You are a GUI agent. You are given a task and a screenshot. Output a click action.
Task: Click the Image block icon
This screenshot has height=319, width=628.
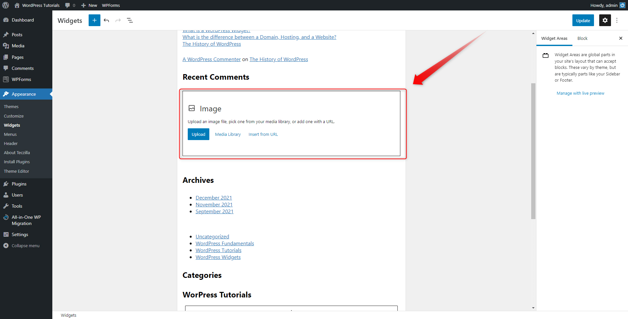click(192, 108)
